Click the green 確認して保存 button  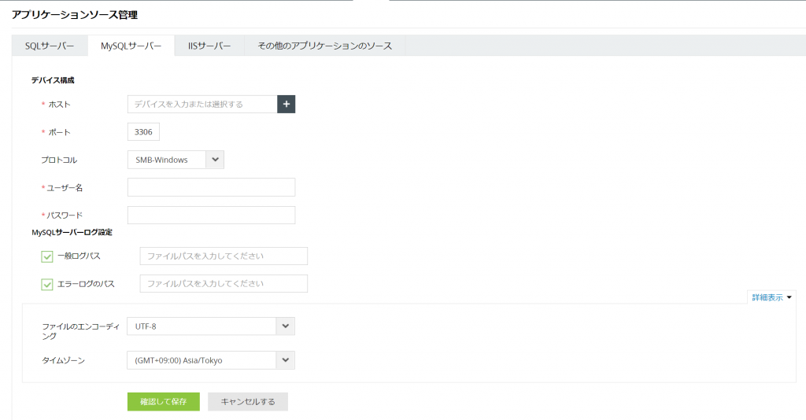click(164, 401)
